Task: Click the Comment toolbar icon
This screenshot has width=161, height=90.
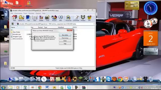Action: pyautogui.click(x=76, y=18)
